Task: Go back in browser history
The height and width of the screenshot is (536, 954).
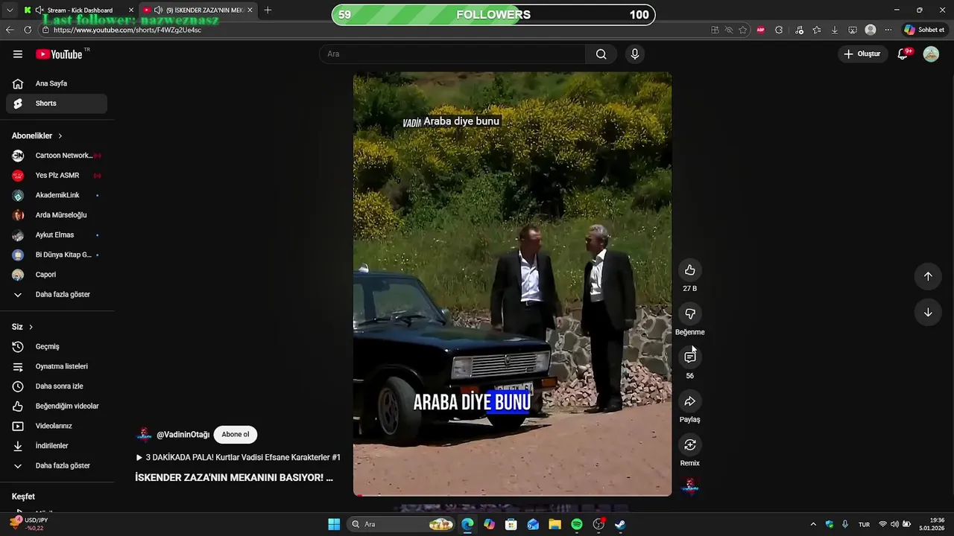Action: [10, 30]
